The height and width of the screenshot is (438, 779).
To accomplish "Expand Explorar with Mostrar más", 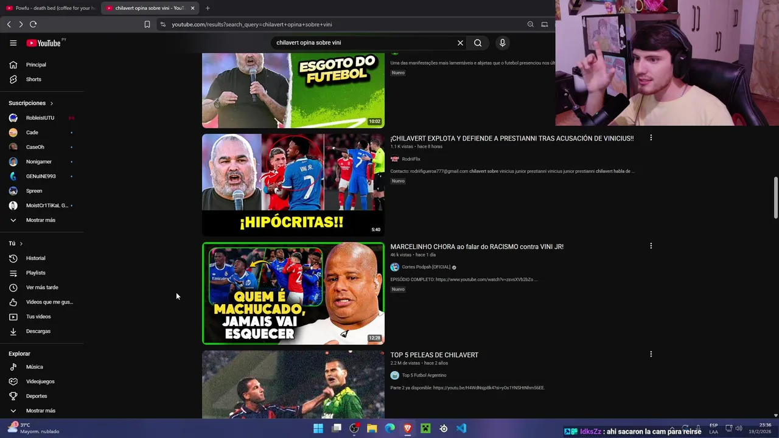I will (42, 411).
